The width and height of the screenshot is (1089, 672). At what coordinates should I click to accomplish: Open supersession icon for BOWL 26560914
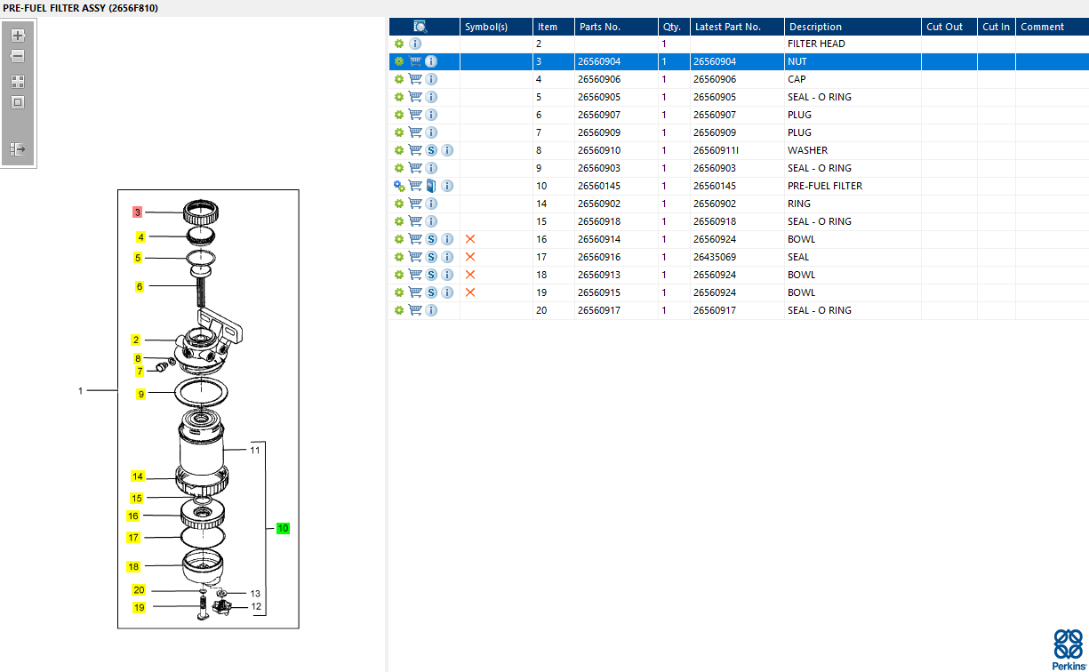click(431, 239)
